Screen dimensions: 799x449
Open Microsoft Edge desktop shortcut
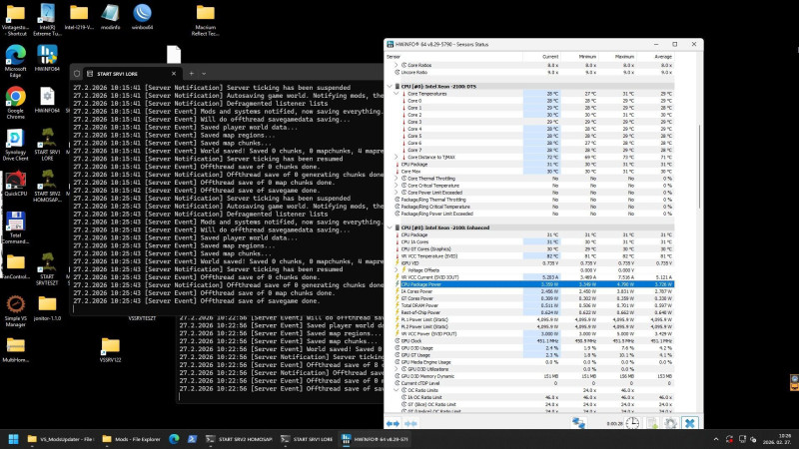[x=15, y=57]
